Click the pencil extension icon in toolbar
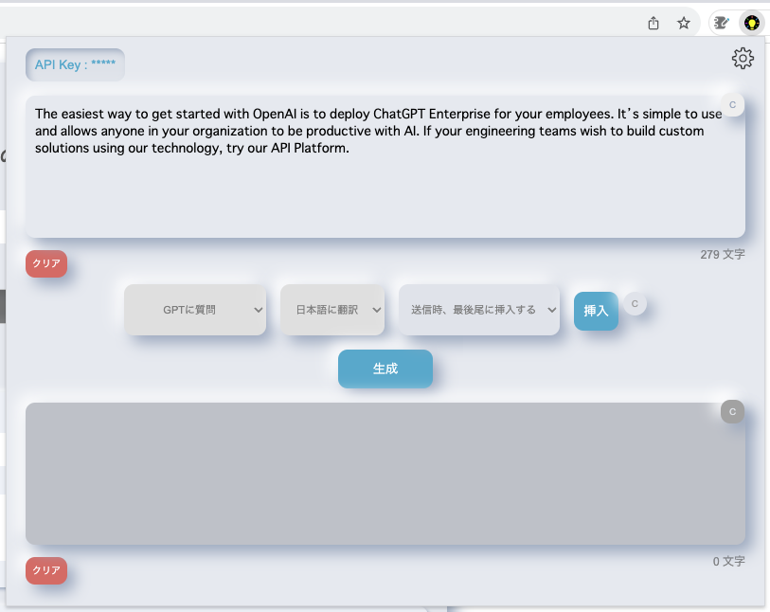 click(x=722, y=23)
